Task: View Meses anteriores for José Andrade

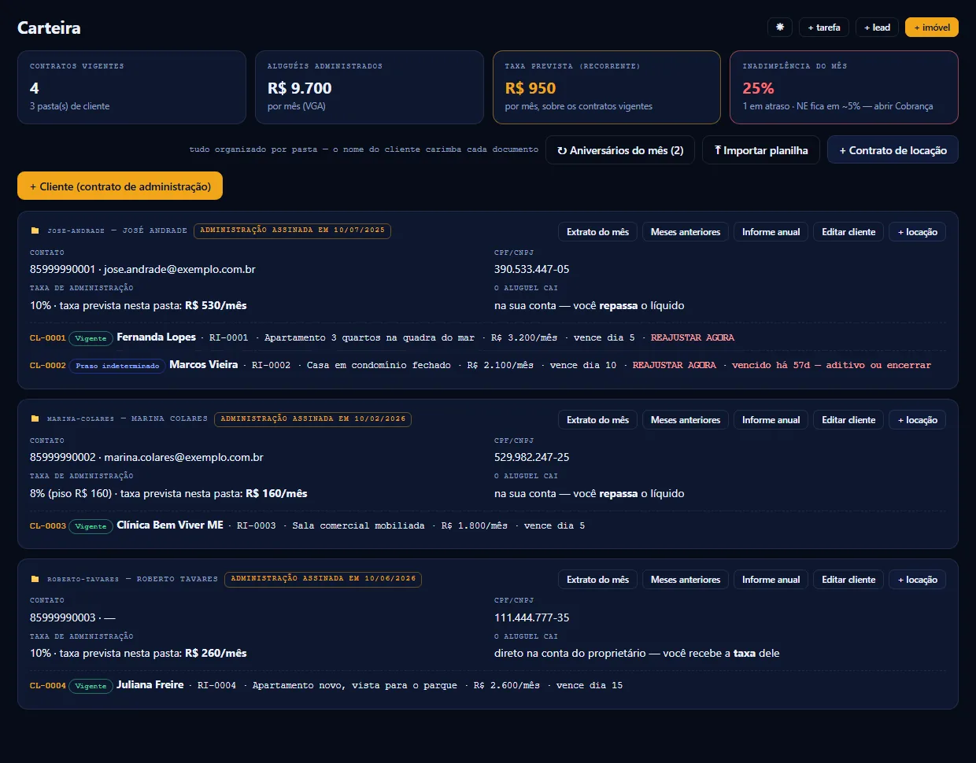Action: point(686,232)
